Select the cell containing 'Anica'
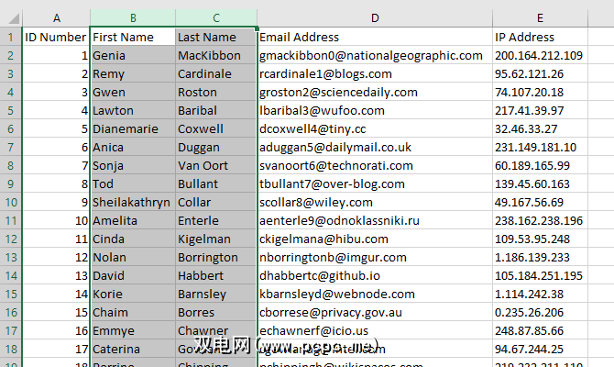This screenshot has width=614, height=367. pos(133,148)
